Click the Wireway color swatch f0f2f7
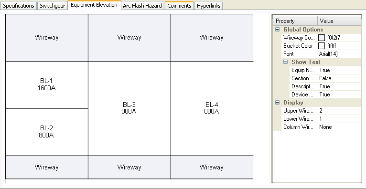 click(322, 38)
